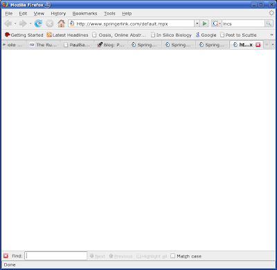Switch to the Blog: P... tab
This screenshot has height=270, width=277.
pos(111,45)
